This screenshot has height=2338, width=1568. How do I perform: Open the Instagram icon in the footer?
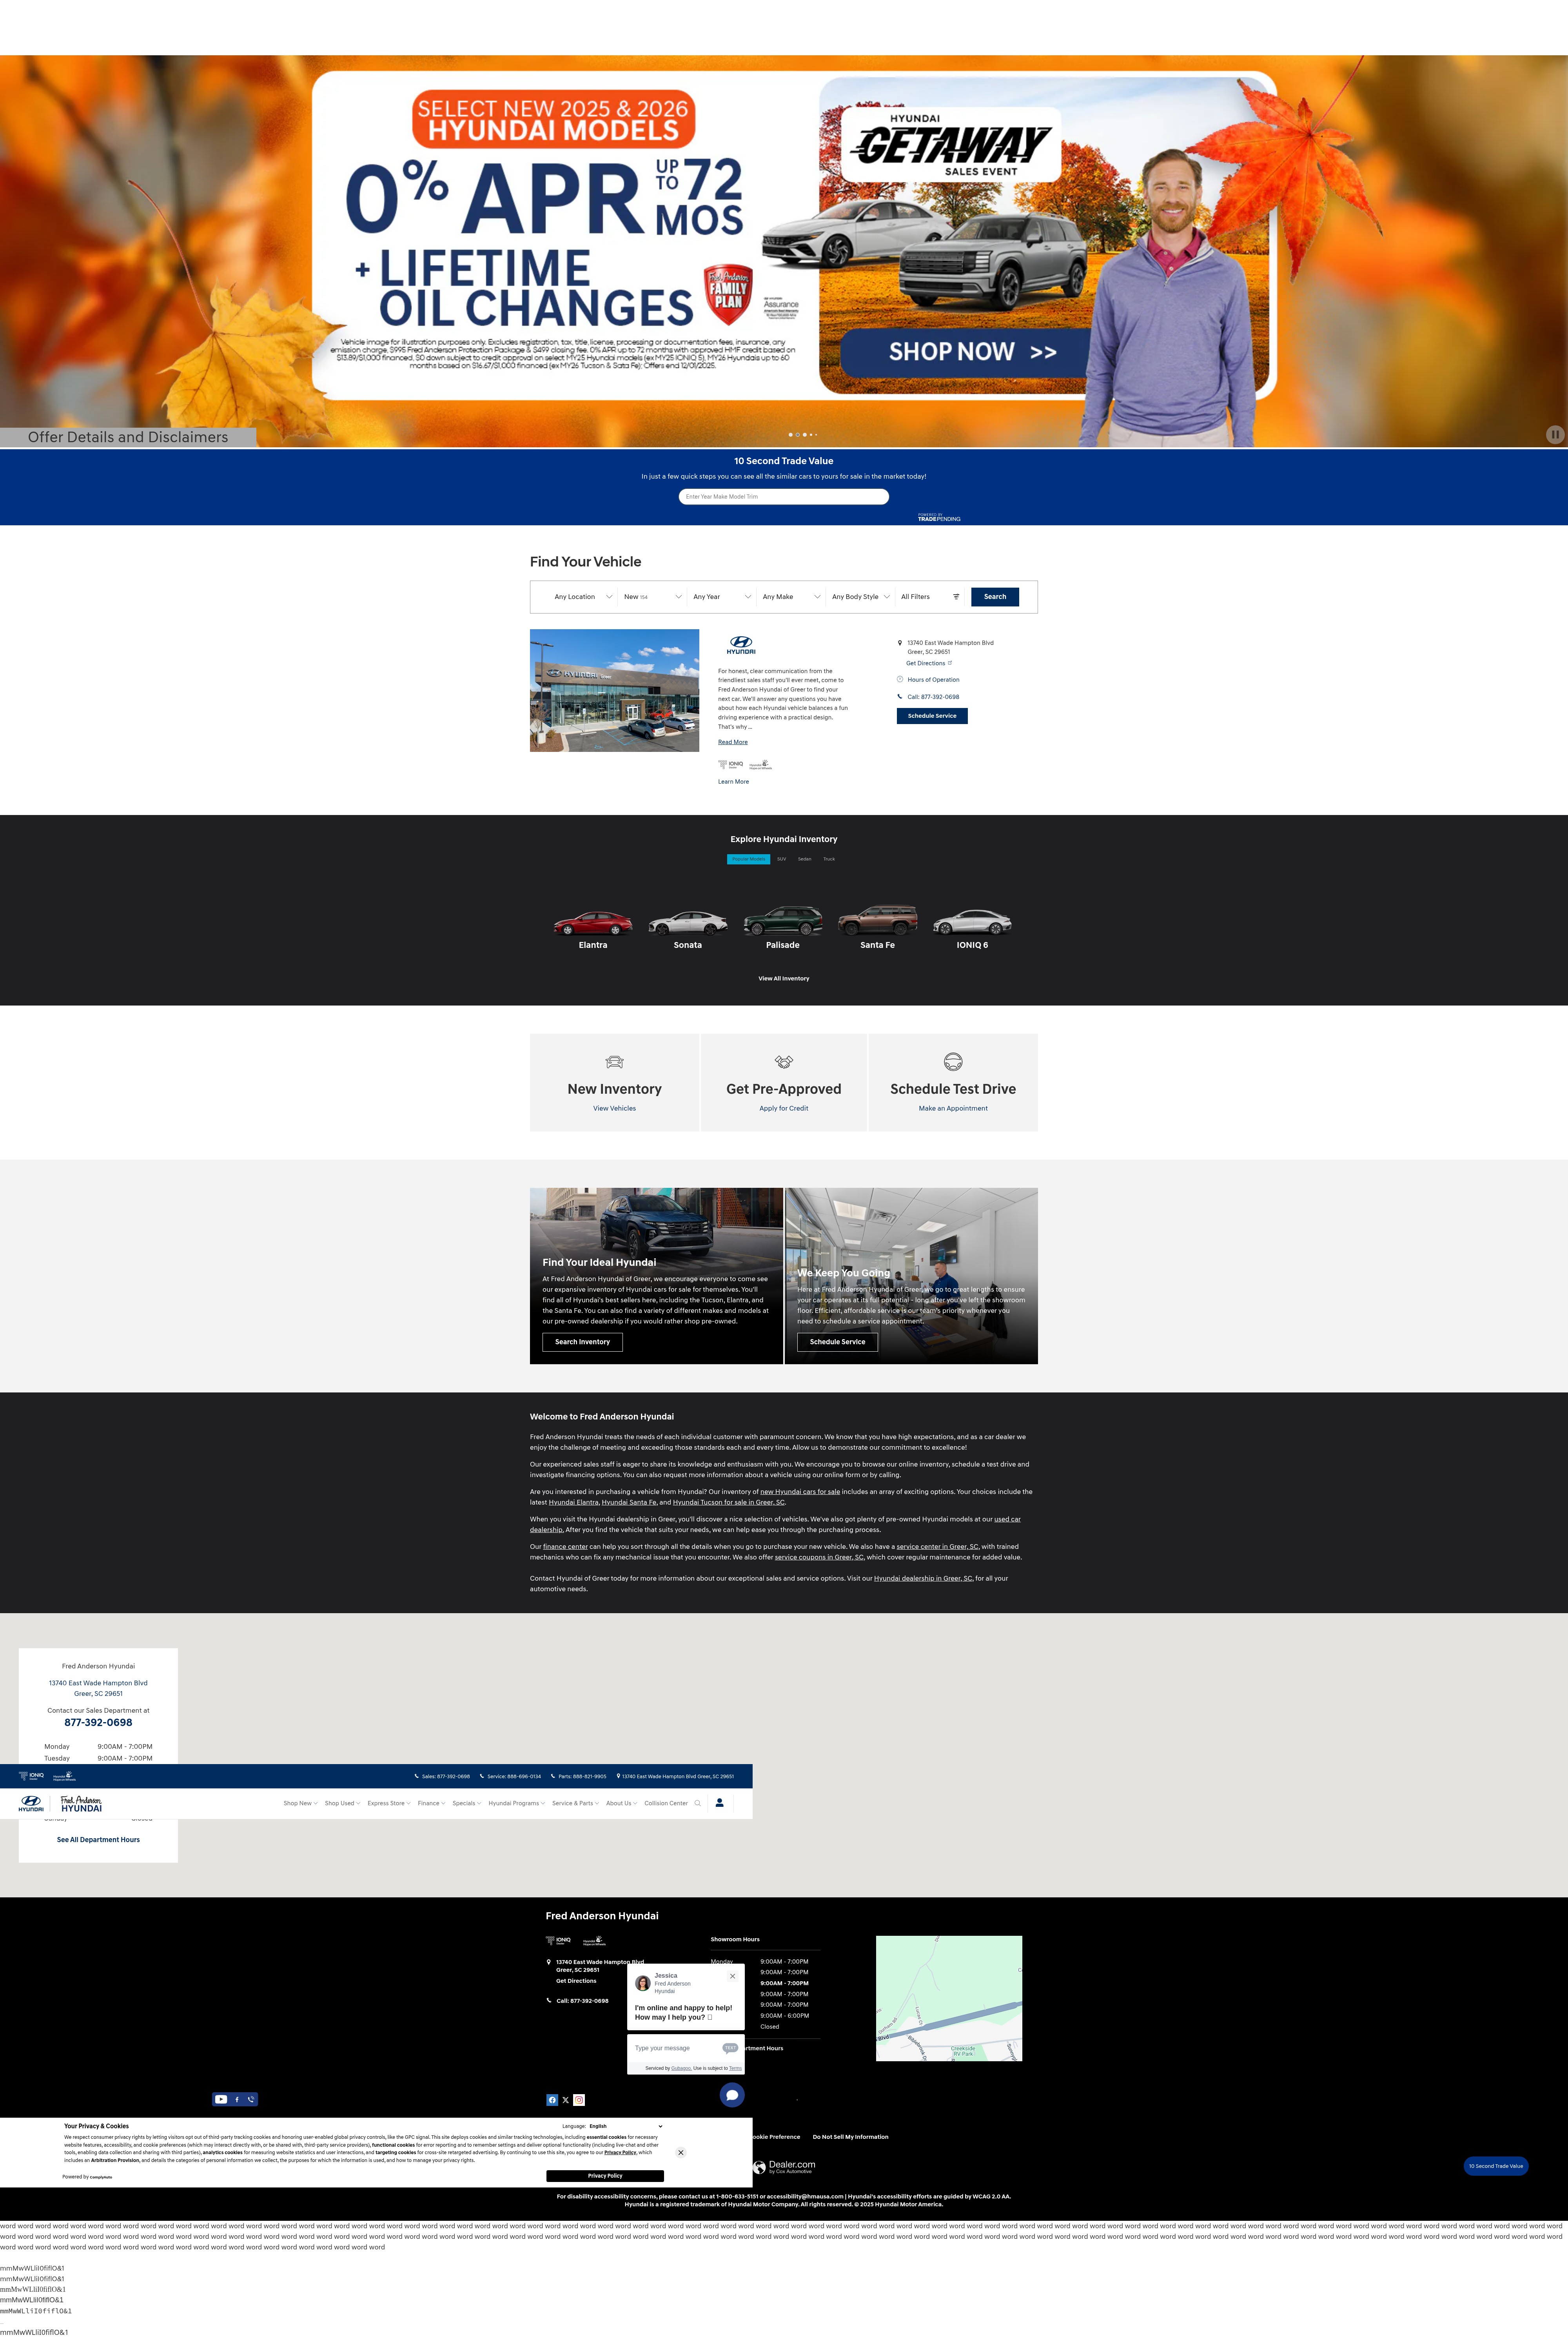(579, 2100)
